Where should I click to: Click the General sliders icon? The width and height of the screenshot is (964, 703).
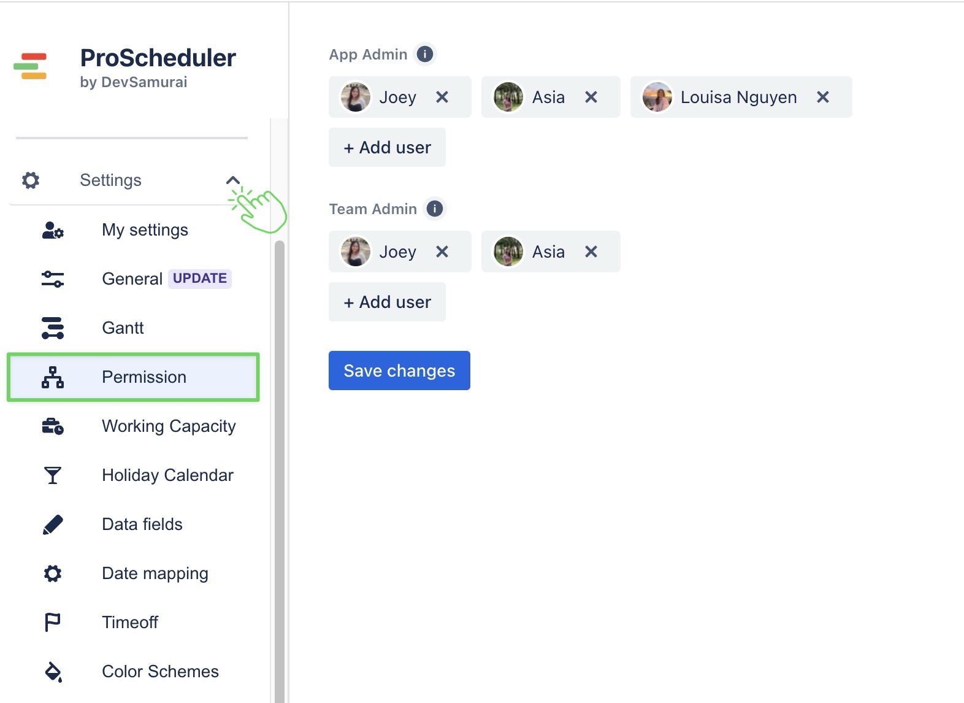(x=53, y=279)
